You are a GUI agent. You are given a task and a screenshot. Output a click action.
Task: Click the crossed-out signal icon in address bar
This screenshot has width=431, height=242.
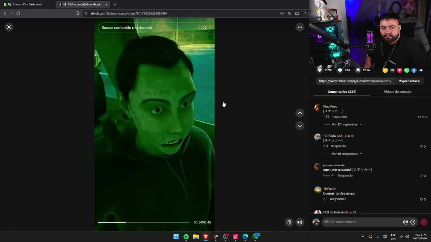pos(282,13)
